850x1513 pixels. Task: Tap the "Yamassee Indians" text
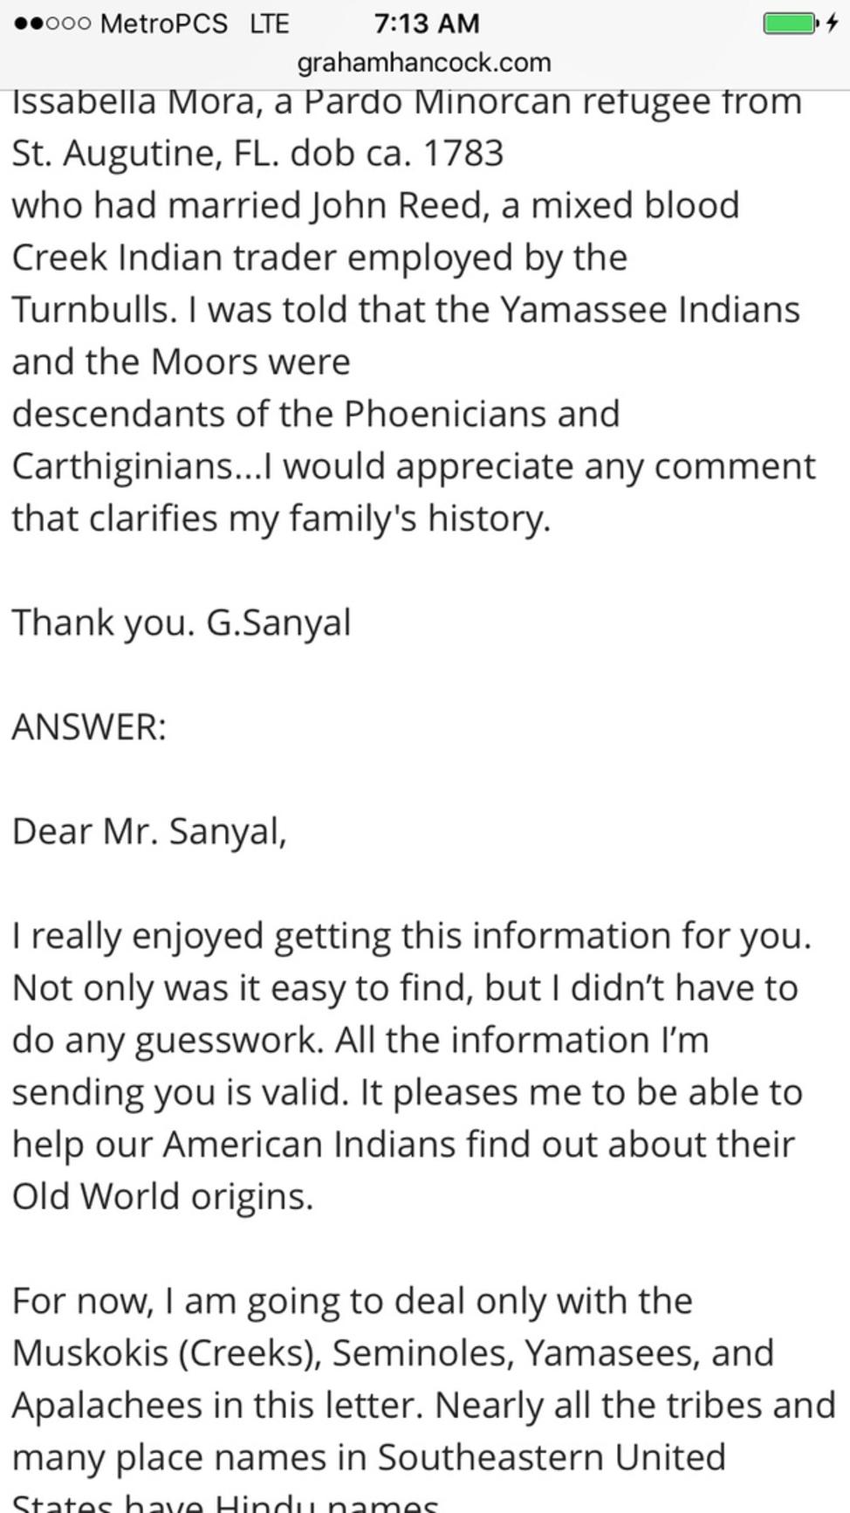[x=649, y=310]
